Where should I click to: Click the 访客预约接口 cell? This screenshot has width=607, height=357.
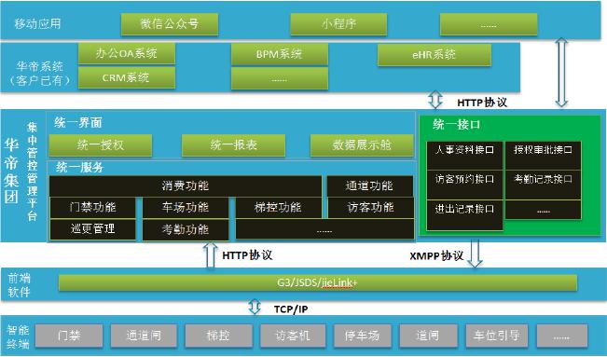point(464,185)
